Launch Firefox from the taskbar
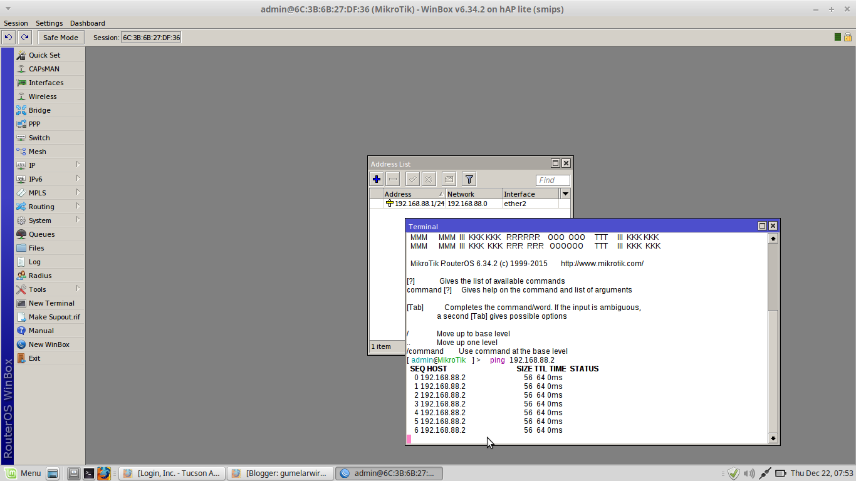 point(103,473)
